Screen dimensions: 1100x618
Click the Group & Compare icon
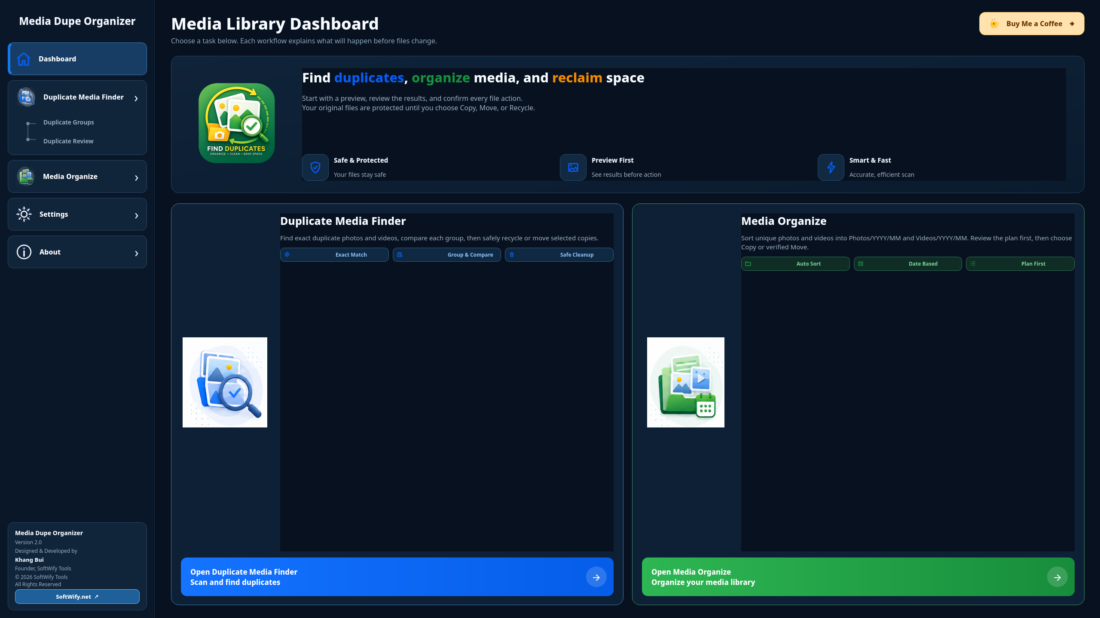[x=400, y=254]
